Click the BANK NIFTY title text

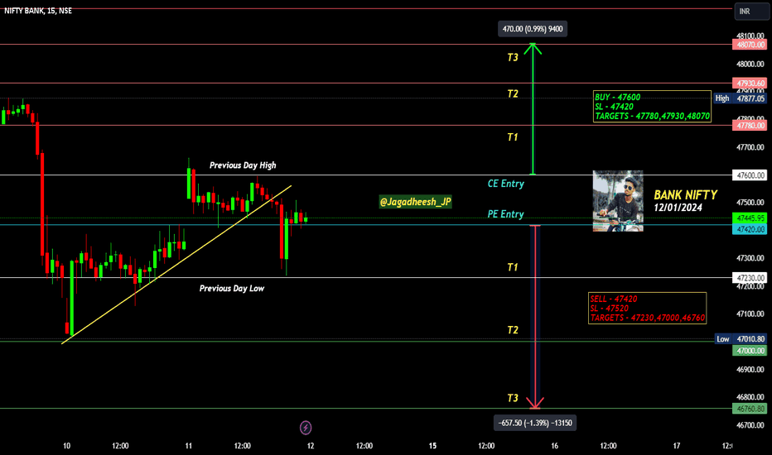pos(685,194)
